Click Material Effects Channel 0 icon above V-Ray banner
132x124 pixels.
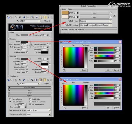point(37,17)
